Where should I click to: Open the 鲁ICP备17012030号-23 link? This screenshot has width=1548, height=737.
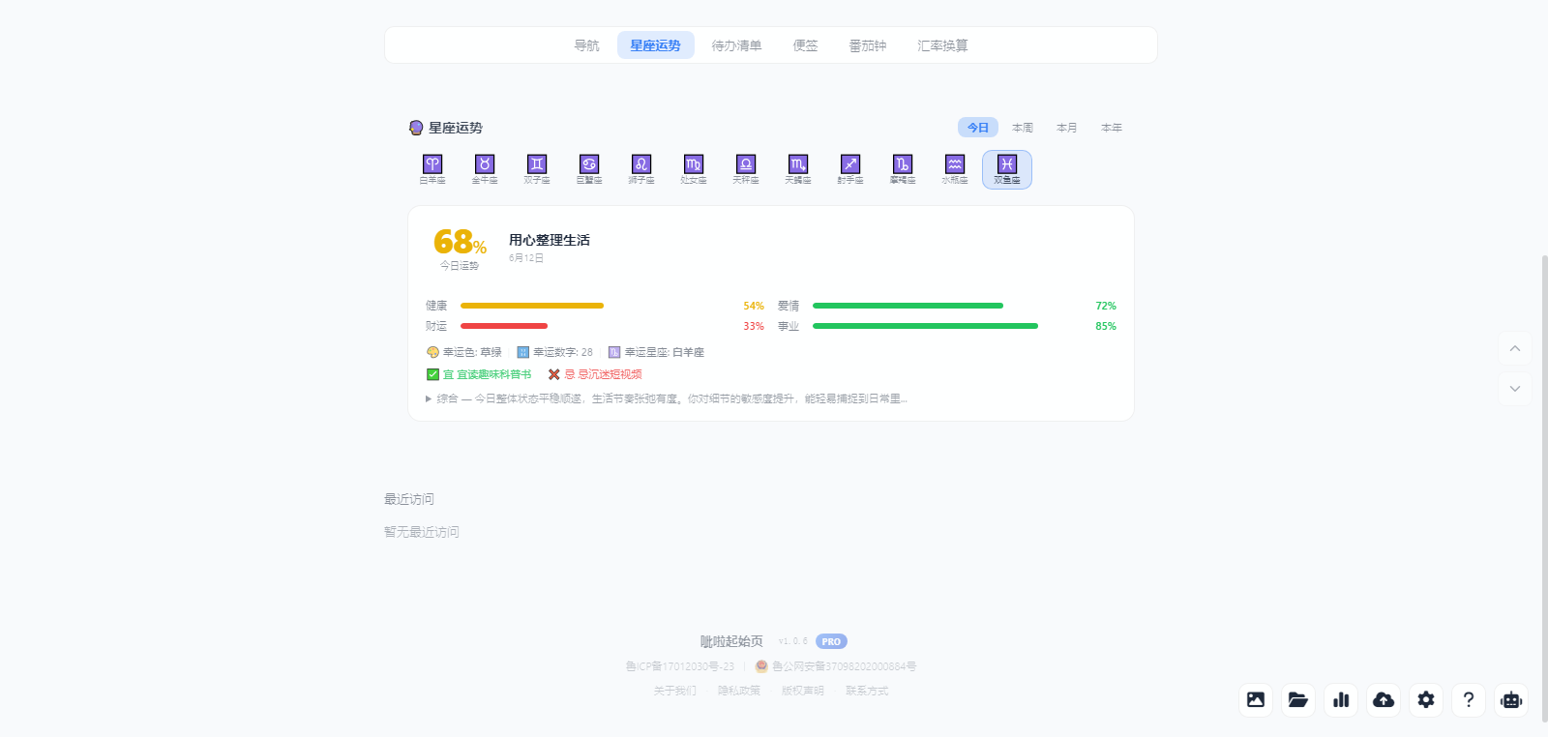(680, 666)
